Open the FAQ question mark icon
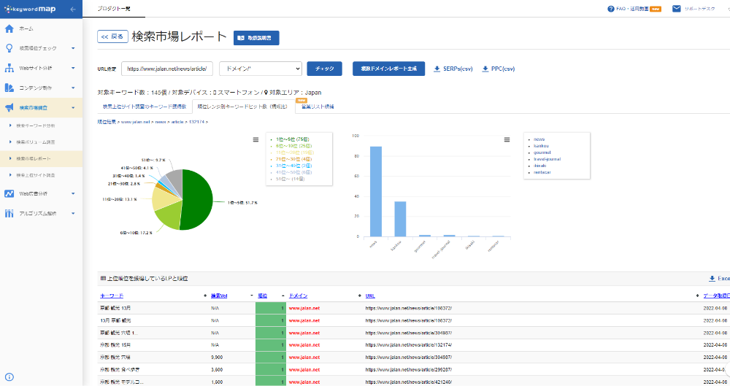This screenshot has width=730, height=386. click(610, 9)
